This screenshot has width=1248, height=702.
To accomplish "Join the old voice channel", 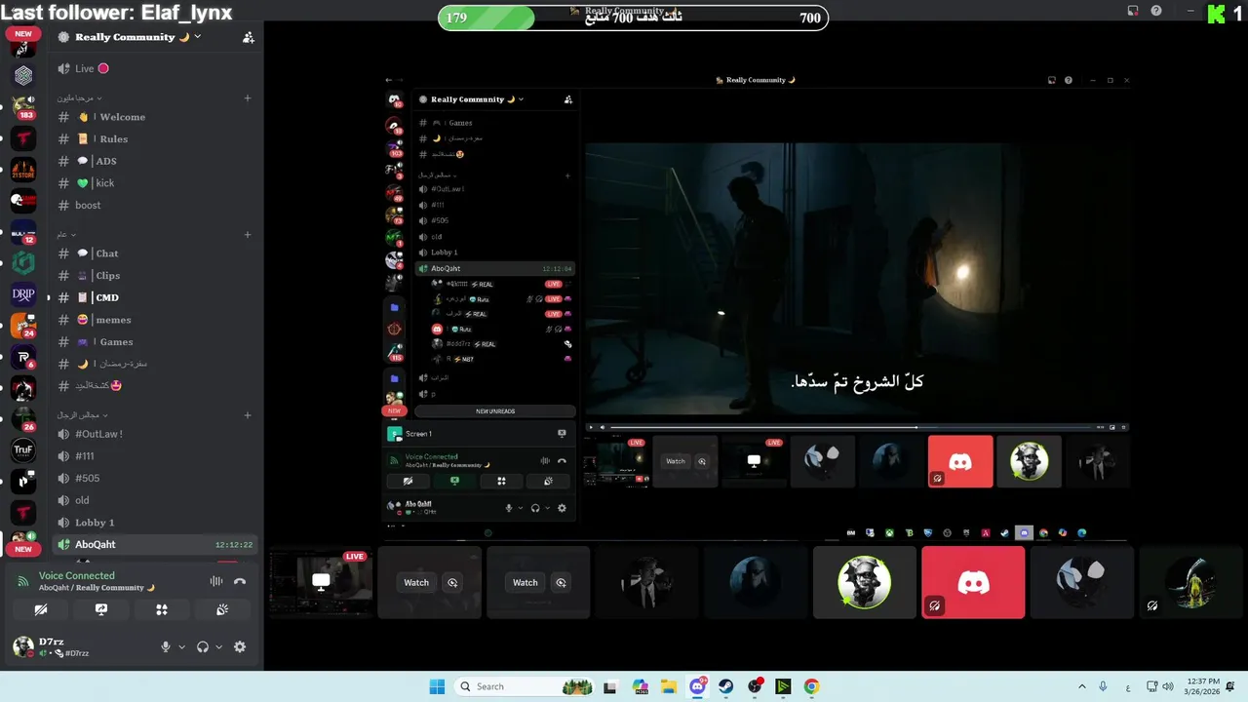I will coord(155,500).
